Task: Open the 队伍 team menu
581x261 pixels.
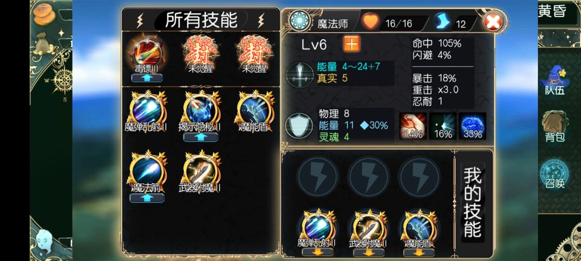Action: click(555, 80)
